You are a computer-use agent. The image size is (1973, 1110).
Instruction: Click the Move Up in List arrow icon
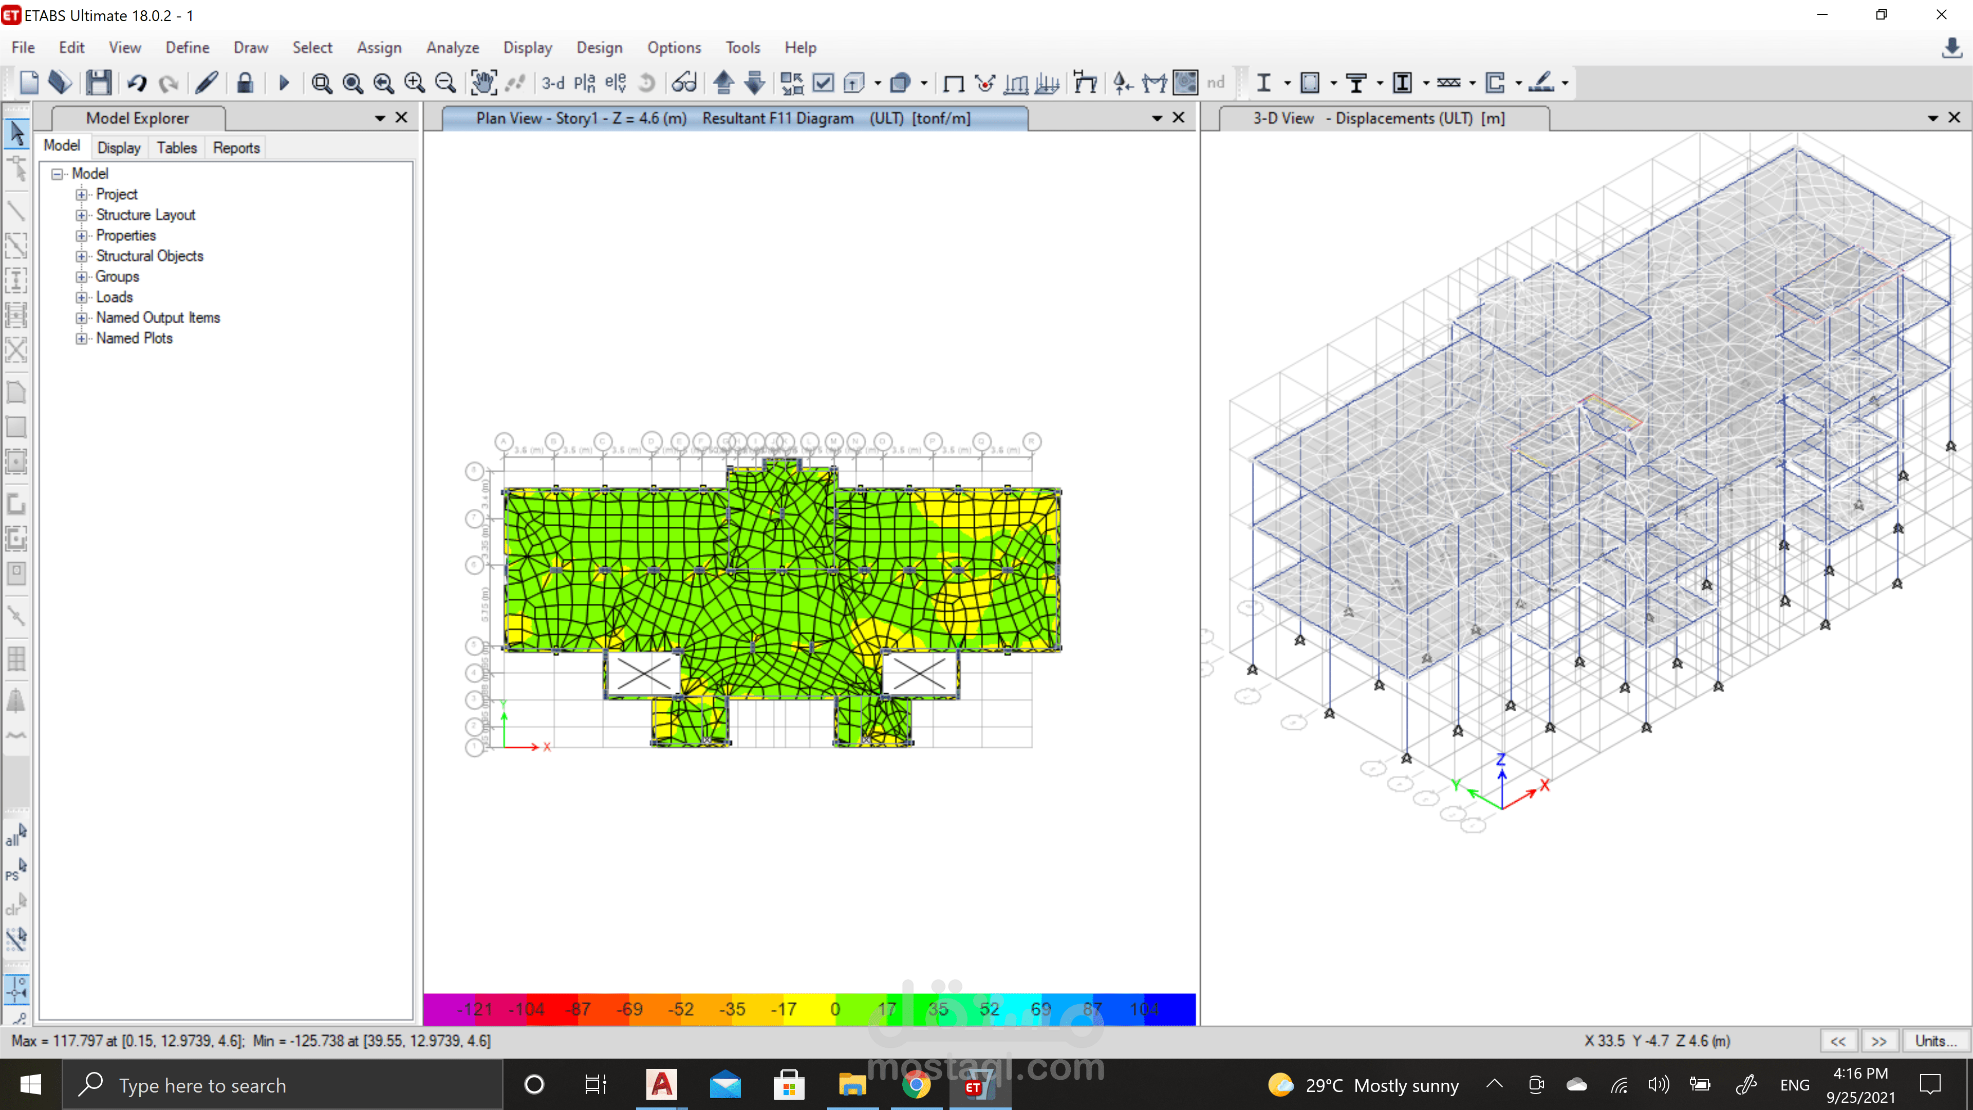(x=723, y=83)
